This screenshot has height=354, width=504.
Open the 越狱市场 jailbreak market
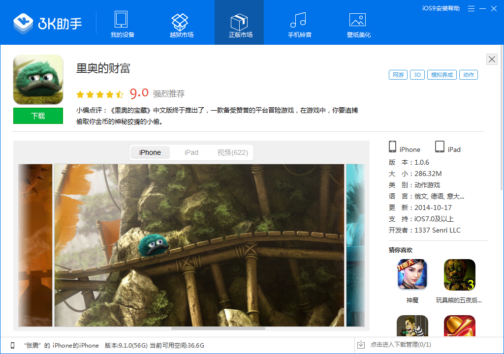182,25
